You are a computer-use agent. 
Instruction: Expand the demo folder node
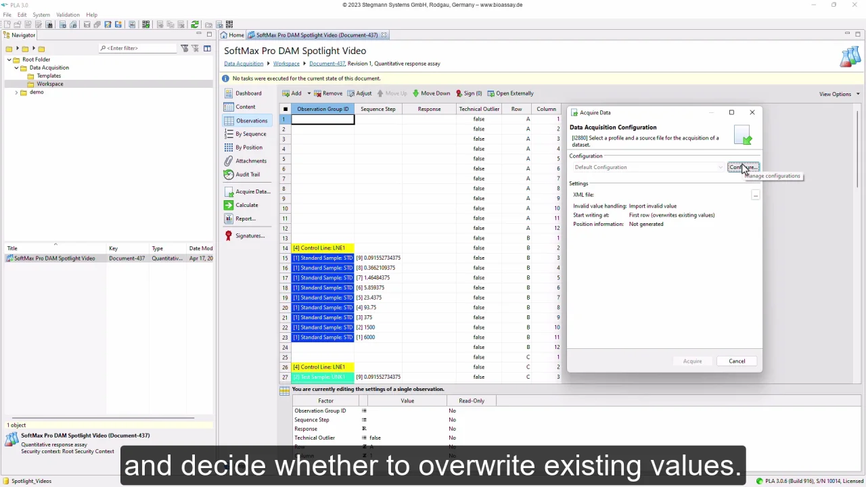pos(16,92)
